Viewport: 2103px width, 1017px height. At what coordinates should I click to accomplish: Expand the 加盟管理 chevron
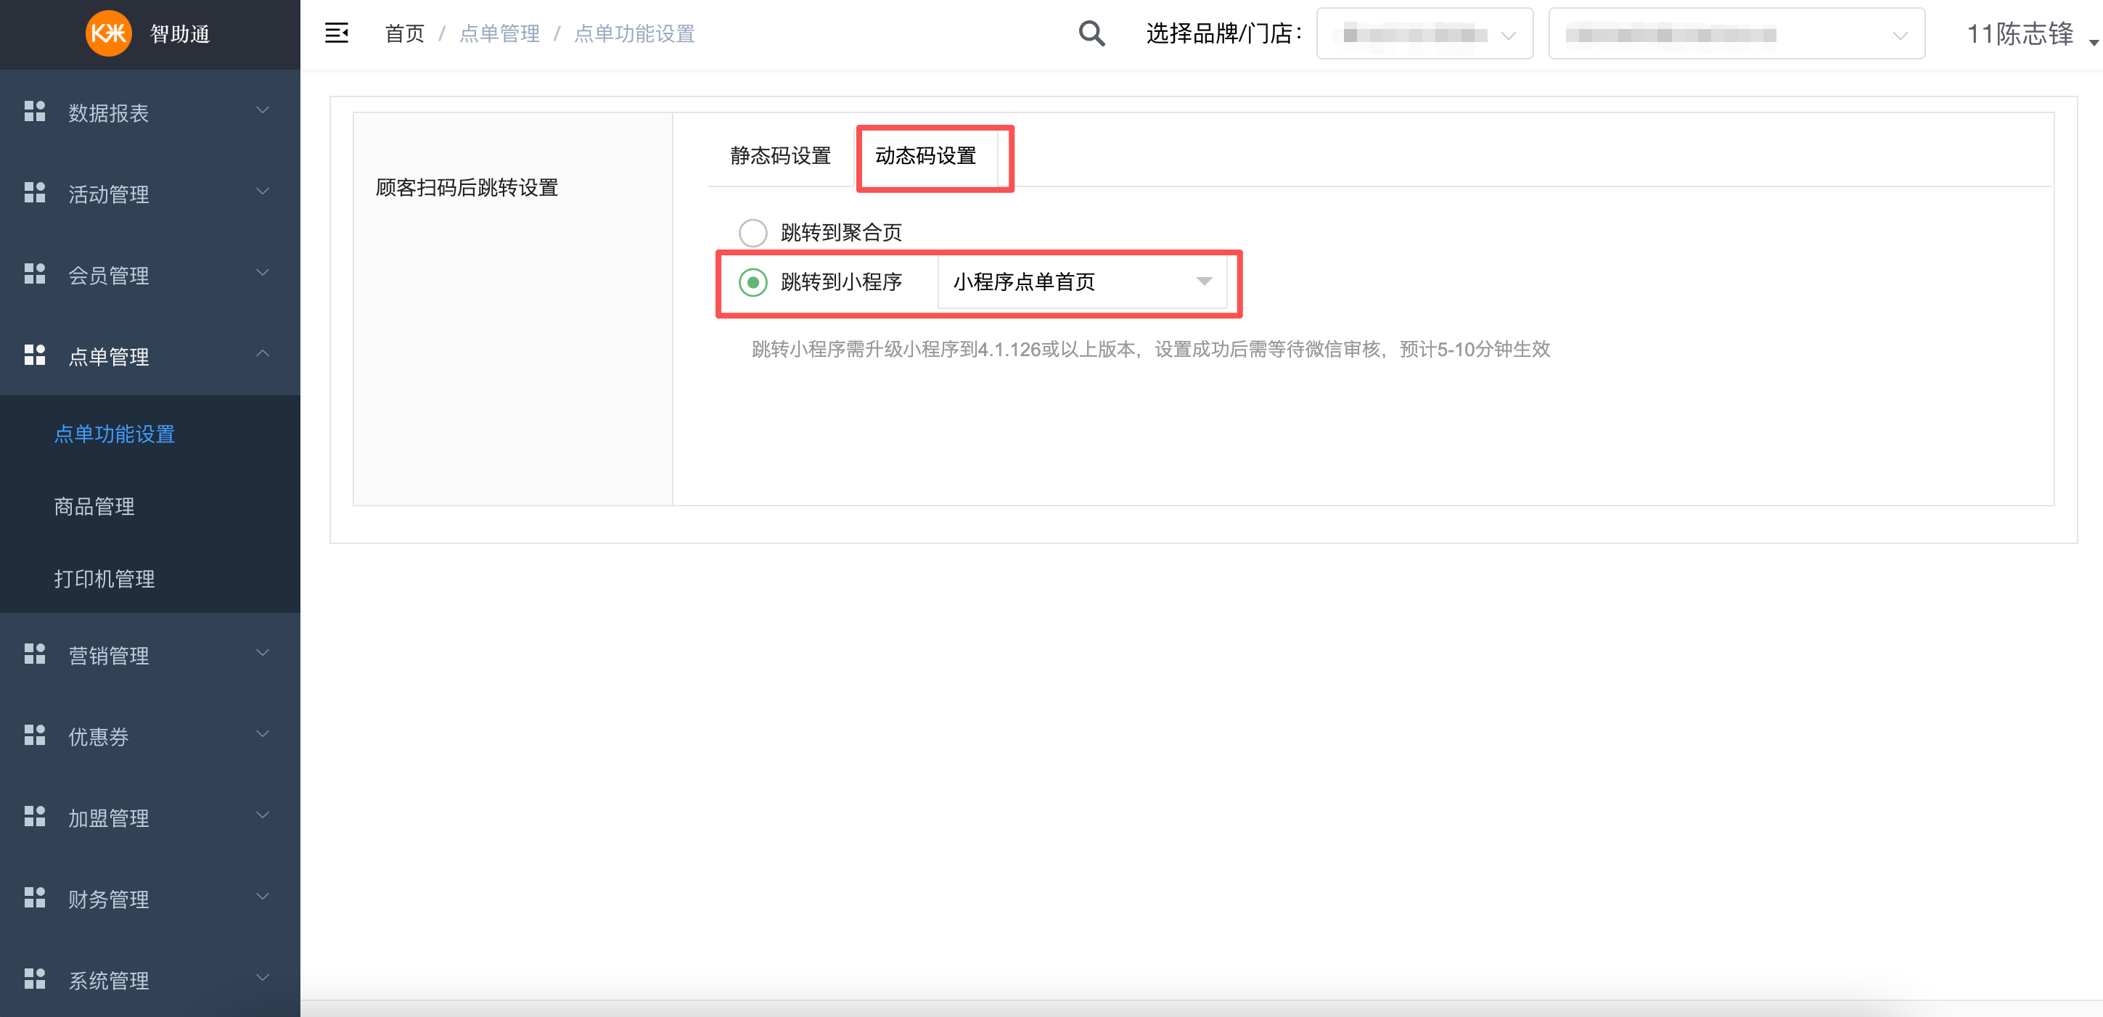(x=263, y=815)
